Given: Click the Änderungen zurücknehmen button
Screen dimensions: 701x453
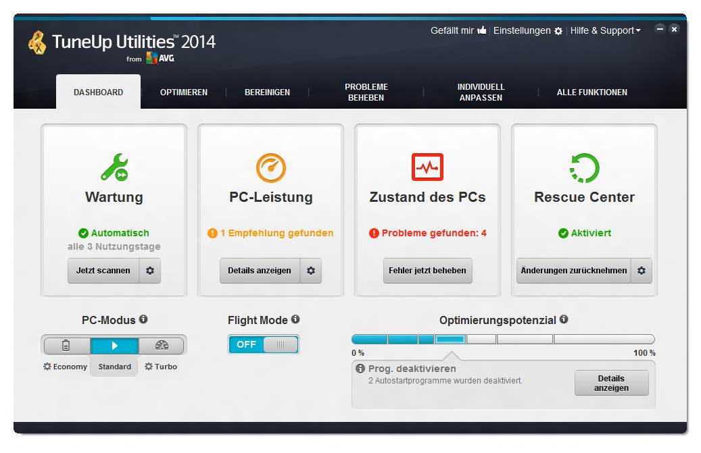Looking at the screenshot, I should 574,271.
